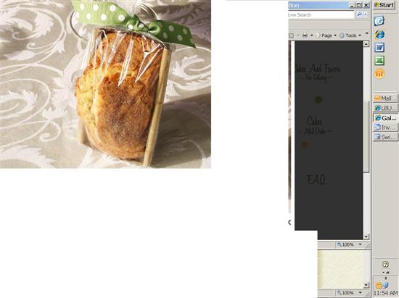The width and height of the screenshot is (399, 298).
Task: Click the lower window scrollbar down arrow
Action: (x=366, y=285)
